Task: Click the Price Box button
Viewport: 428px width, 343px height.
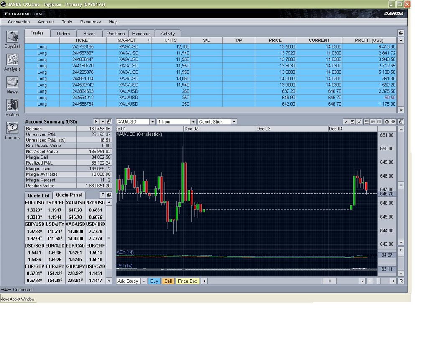Action: pyautogui.click(x=188, y=281)
